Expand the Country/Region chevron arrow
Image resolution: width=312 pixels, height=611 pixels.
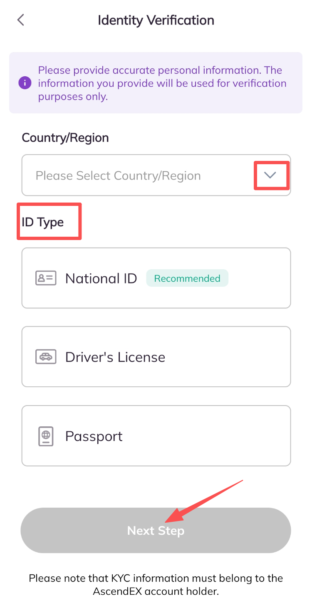tap(270, 175)
